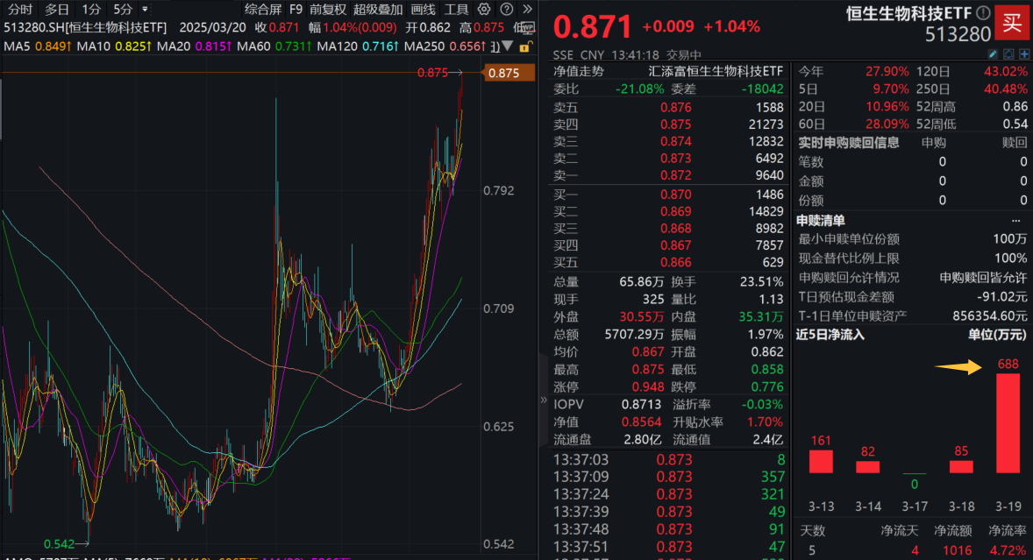The height and width of the screenshot is (560, 1033).
Task: Open the period dropdown arrow after 5分
Action: coord(145,10)
